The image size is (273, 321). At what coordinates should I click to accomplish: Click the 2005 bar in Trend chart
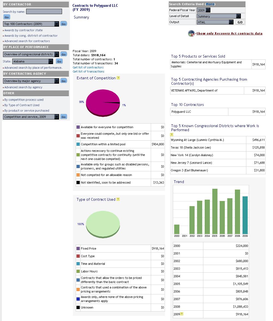tap(215, 211)
